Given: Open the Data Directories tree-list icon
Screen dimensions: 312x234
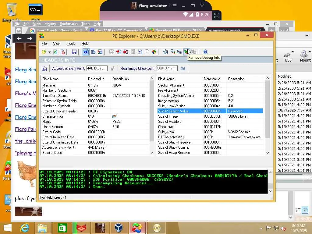Looking at the screenshot, I should (x=93, y=52).
